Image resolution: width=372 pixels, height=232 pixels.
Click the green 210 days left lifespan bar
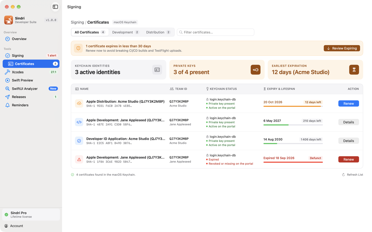click(293, 125)
